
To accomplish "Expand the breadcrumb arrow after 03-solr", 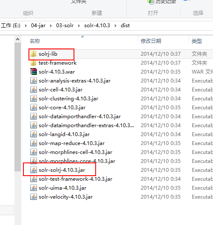I will tap(79, 26).
